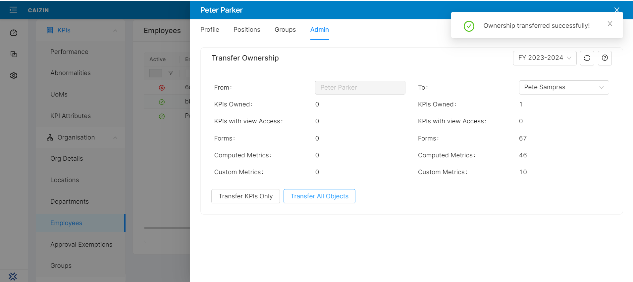Click the Transfer KPIs Only button

point(245,196)
